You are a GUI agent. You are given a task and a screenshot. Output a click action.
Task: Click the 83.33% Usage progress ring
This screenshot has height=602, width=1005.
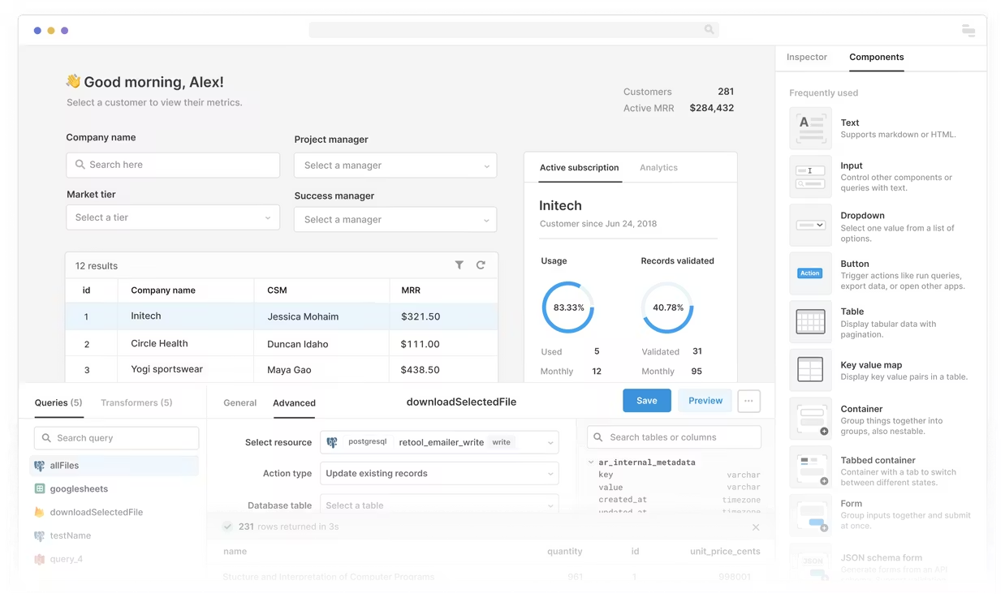(x=567, y=307)
